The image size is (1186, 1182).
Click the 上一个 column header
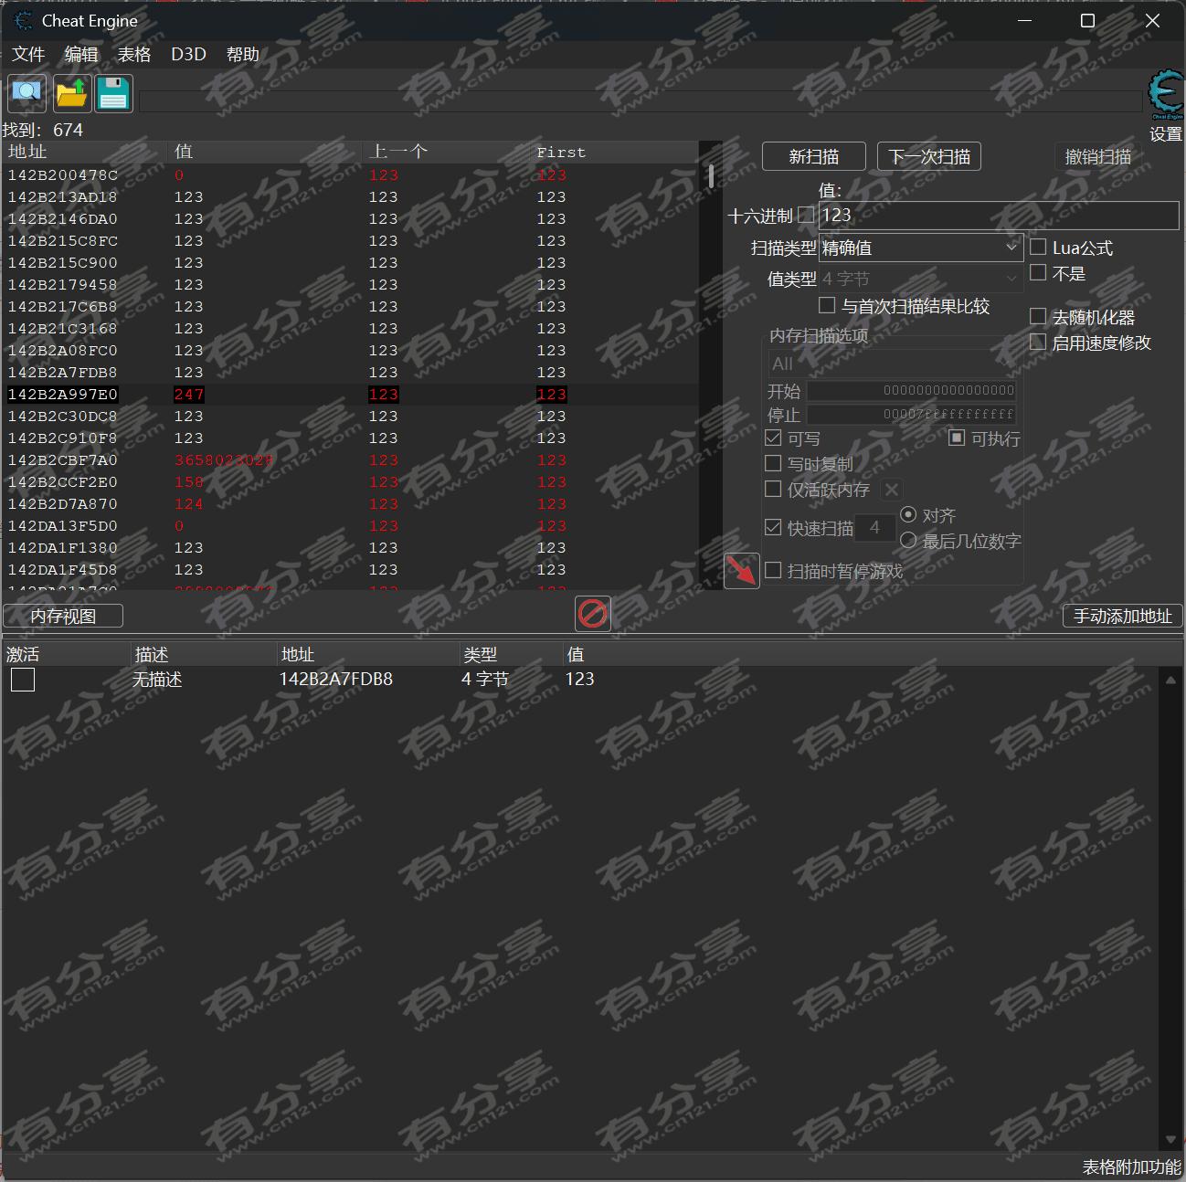point(447,152)
